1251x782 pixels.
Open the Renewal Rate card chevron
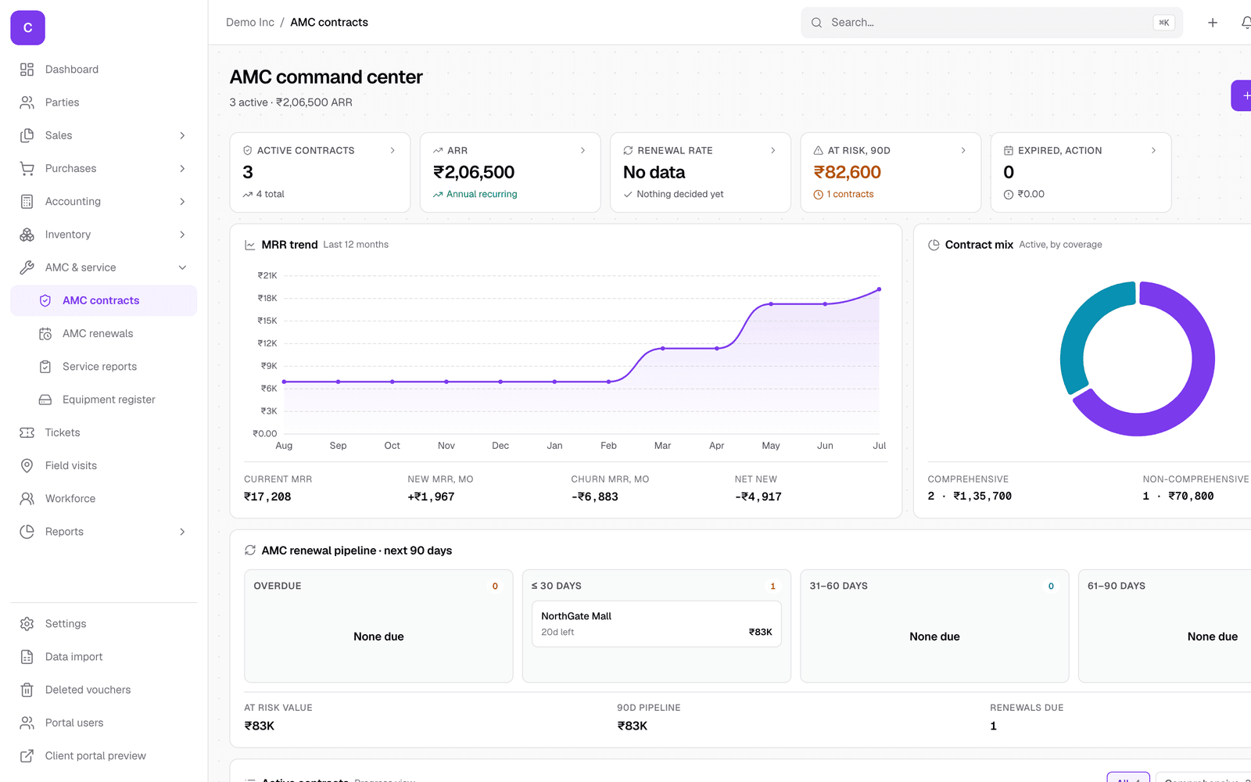773,150
